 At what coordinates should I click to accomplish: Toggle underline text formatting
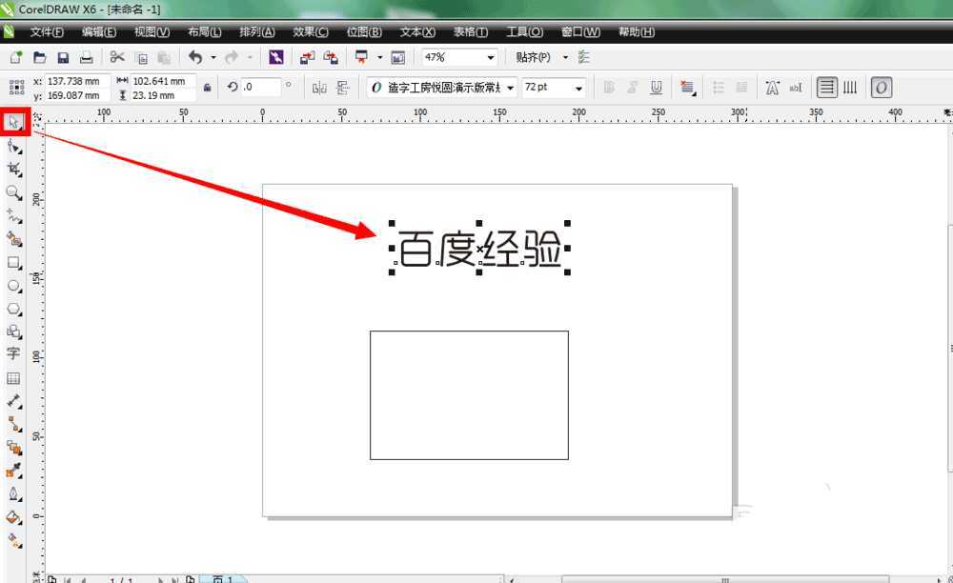tap(657, 88)
